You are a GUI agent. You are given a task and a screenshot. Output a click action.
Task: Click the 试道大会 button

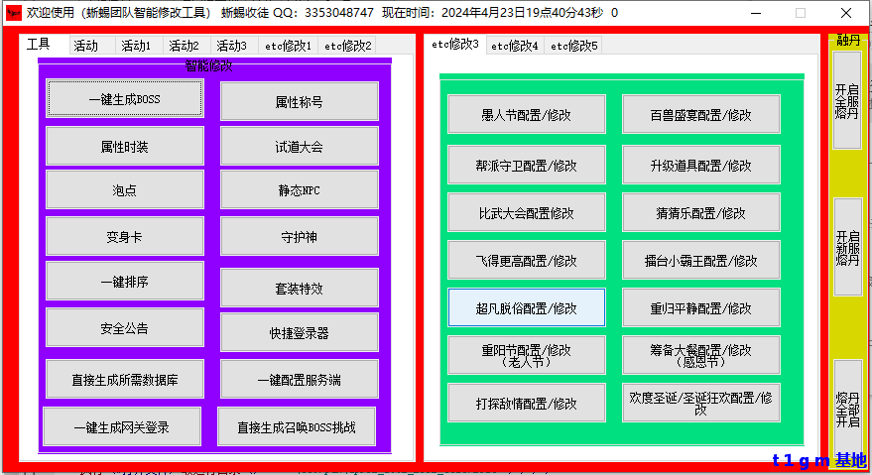(299, 146)
